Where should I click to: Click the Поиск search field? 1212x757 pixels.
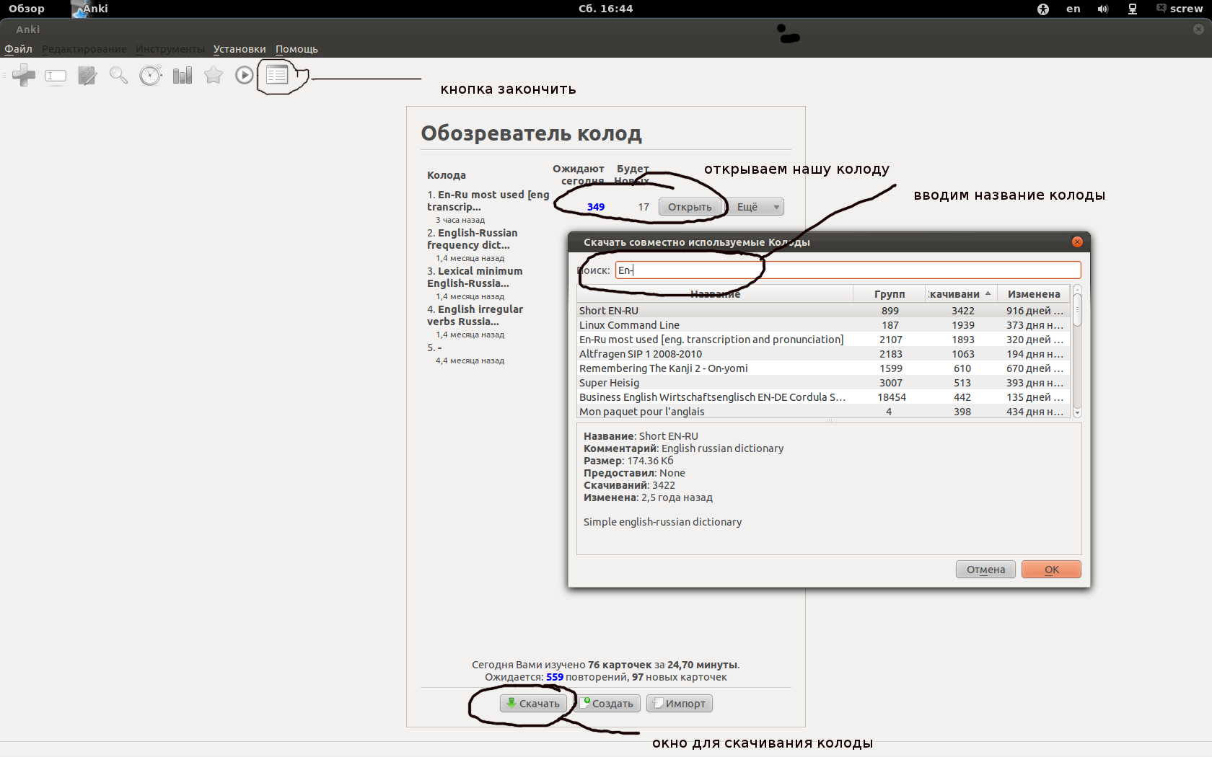(x=848, y=270)
